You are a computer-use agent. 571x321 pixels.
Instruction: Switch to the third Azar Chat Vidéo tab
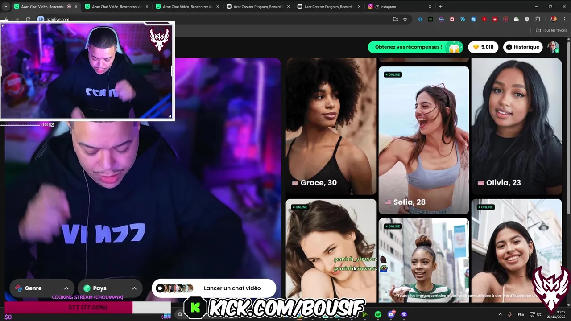187,7
